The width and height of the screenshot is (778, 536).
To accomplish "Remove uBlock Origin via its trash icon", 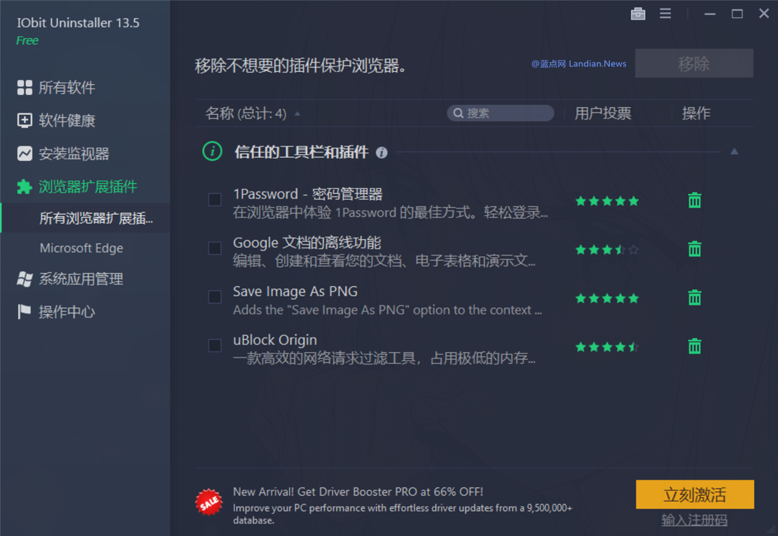I will [695, 346].
